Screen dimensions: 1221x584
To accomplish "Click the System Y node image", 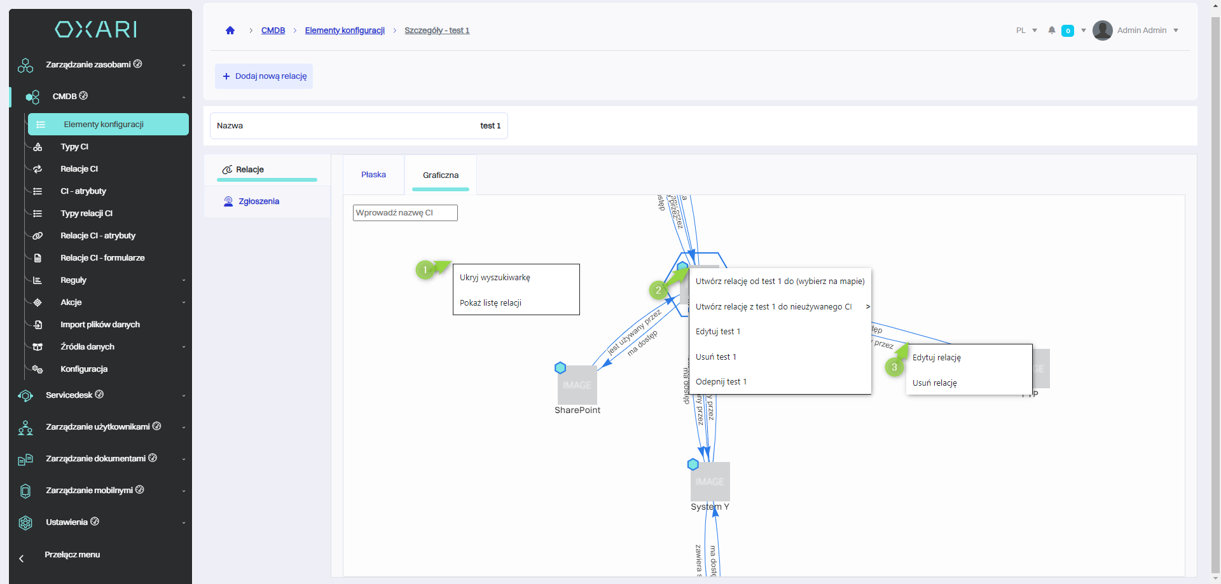I will tap(710, 482).
